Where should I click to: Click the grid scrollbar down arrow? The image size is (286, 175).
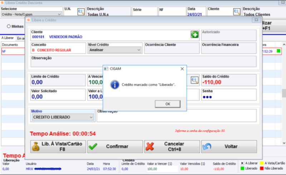click(284, 143)
